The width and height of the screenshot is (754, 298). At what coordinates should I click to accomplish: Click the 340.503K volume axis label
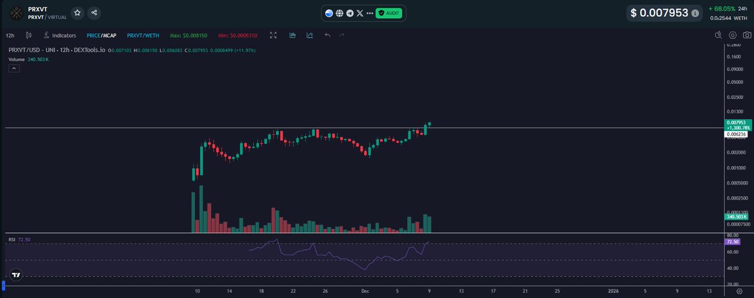pos(735,217)
